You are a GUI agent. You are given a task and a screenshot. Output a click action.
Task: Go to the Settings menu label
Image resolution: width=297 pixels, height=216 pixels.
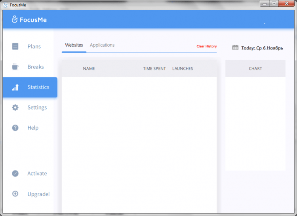click(x=37, y=108)
